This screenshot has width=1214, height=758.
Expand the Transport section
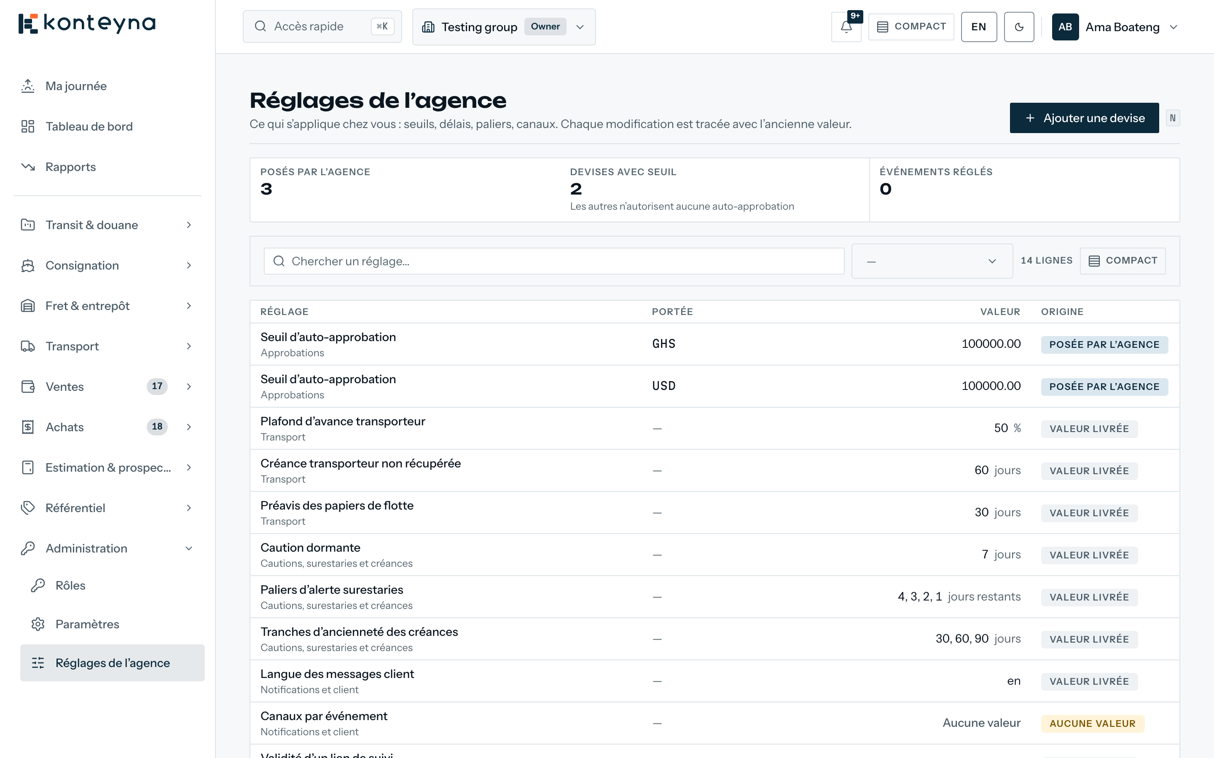[x=189, y=347]
